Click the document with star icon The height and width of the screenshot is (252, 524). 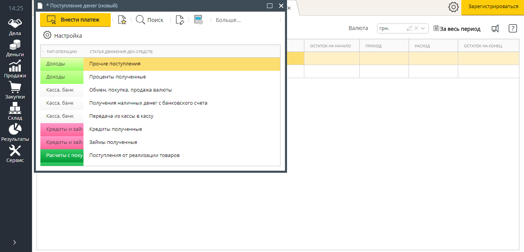(122, 20)
